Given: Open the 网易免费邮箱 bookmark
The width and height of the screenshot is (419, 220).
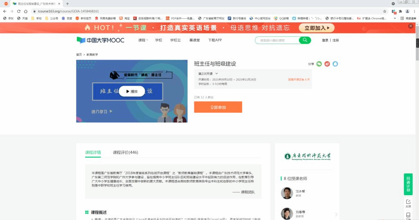Looking at the screenshot, I should click(x=105, y=18).
